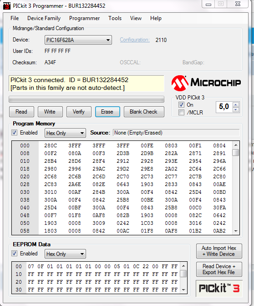
Task: Select EEPROM cell 0C in row 00
Action: click(136, 266)
